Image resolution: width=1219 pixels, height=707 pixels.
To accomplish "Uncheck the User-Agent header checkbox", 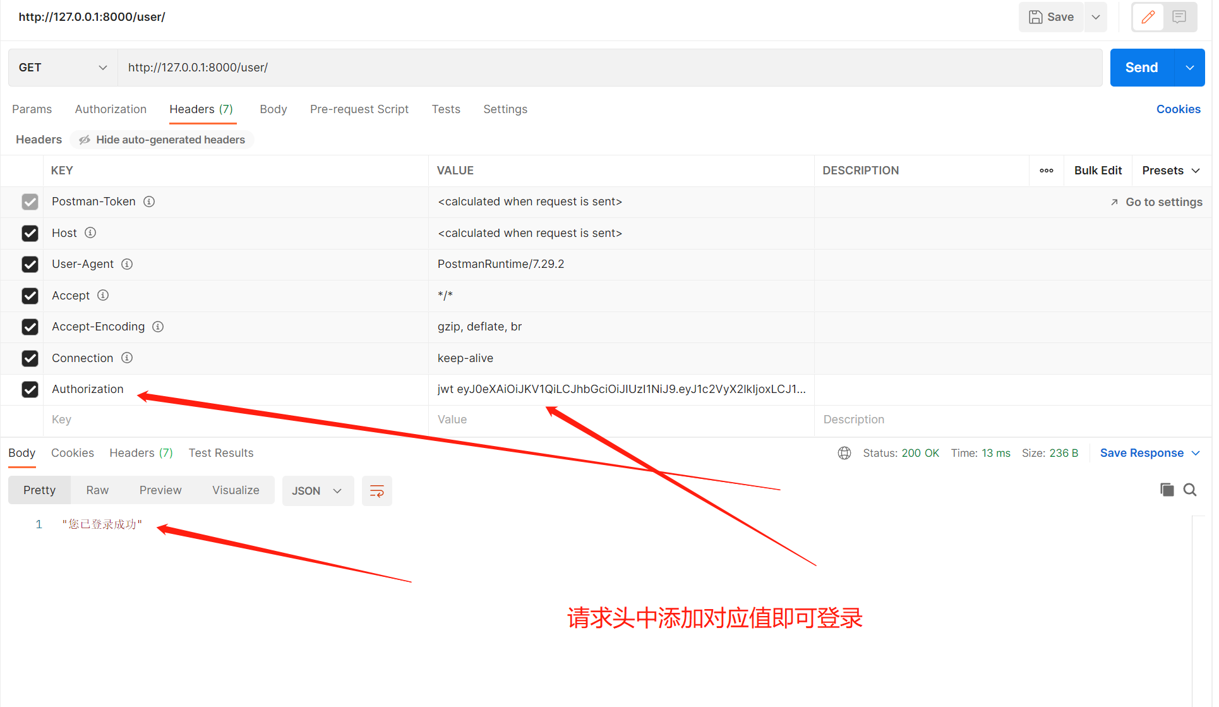I will tap(30, 265).
